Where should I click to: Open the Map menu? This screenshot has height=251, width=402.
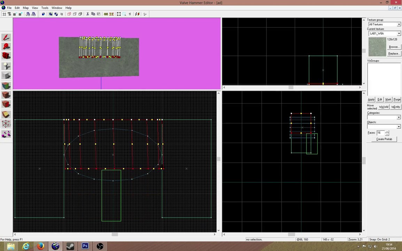(26, 8)
